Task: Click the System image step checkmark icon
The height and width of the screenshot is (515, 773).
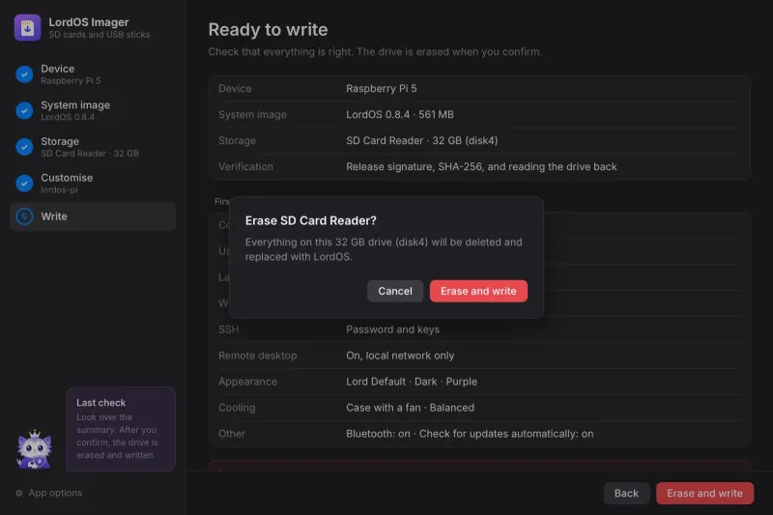Action: (24, 110)
